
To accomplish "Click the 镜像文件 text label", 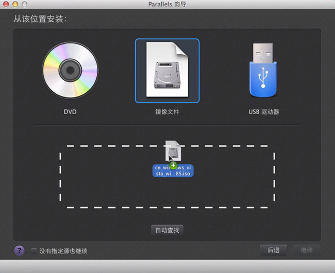I will coord(167,111).
